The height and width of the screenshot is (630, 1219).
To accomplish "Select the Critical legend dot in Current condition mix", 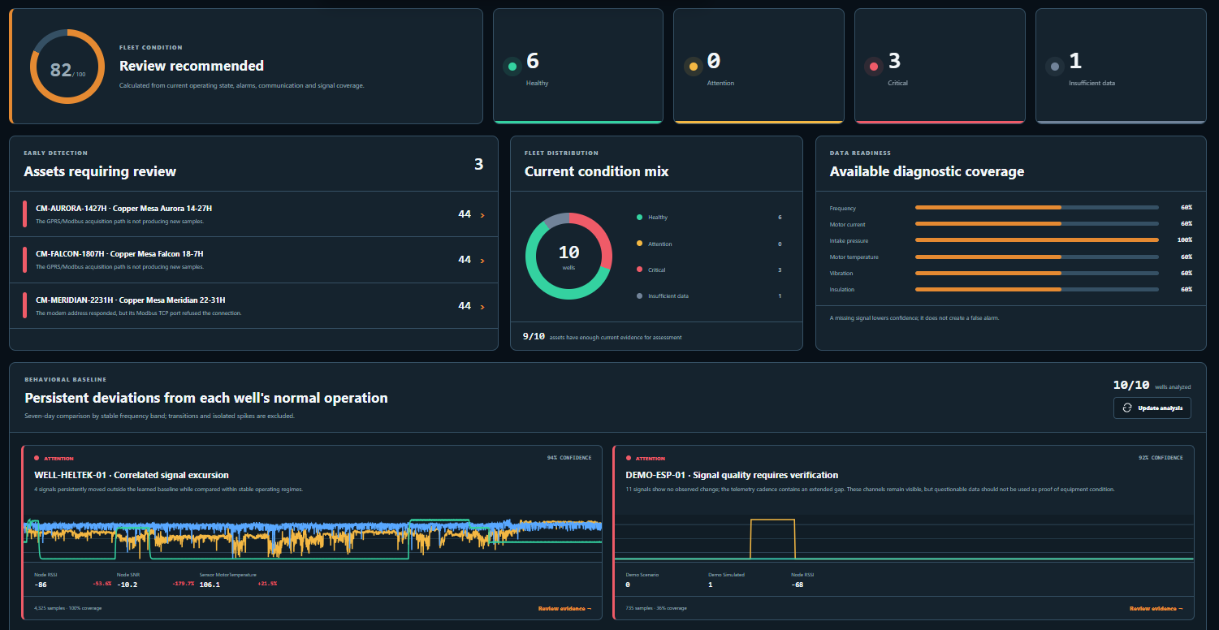I will click(x=639, y=270).
